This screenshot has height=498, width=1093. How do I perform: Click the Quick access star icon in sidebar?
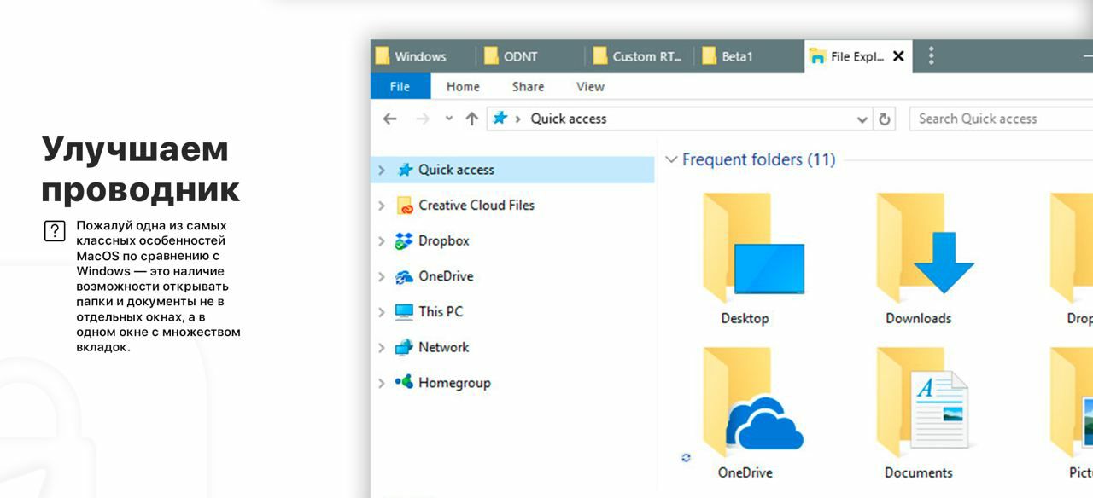(405, 170)
